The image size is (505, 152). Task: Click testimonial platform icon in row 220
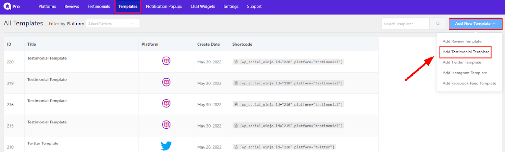click(166, 61)
